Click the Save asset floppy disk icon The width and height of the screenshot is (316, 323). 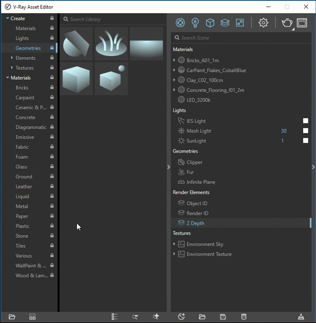223,317
